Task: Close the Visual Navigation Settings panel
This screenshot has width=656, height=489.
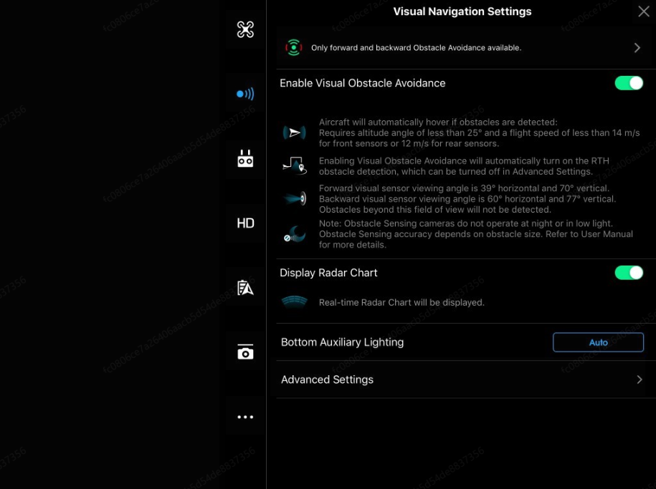Action: pos(643,11)
